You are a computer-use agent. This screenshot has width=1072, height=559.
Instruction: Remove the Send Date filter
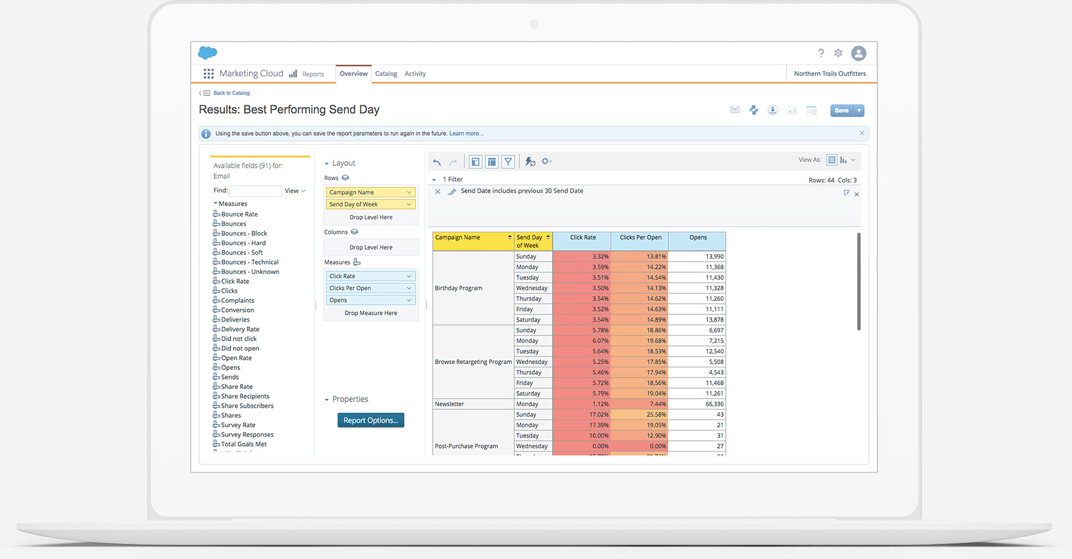click(438, 192)
